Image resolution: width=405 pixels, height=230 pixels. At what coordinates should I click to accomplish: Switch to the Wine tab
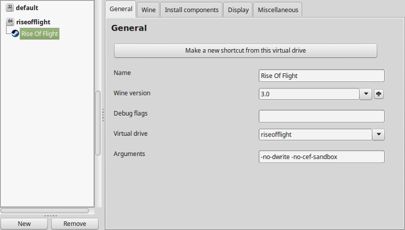point(148,10)
